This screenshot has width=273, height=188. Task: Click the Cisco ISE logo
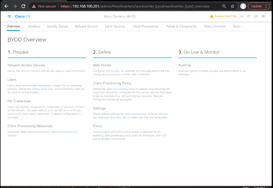coord(23,16)
